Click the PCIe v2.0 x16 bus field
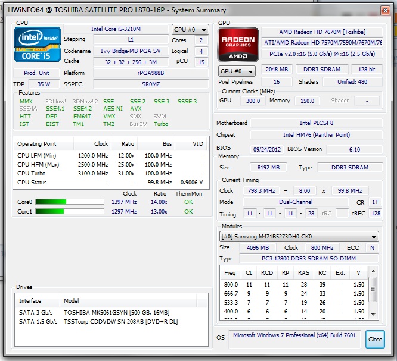Image resolution: width=397 pixels, height=361 pixels. coord(322,54)
